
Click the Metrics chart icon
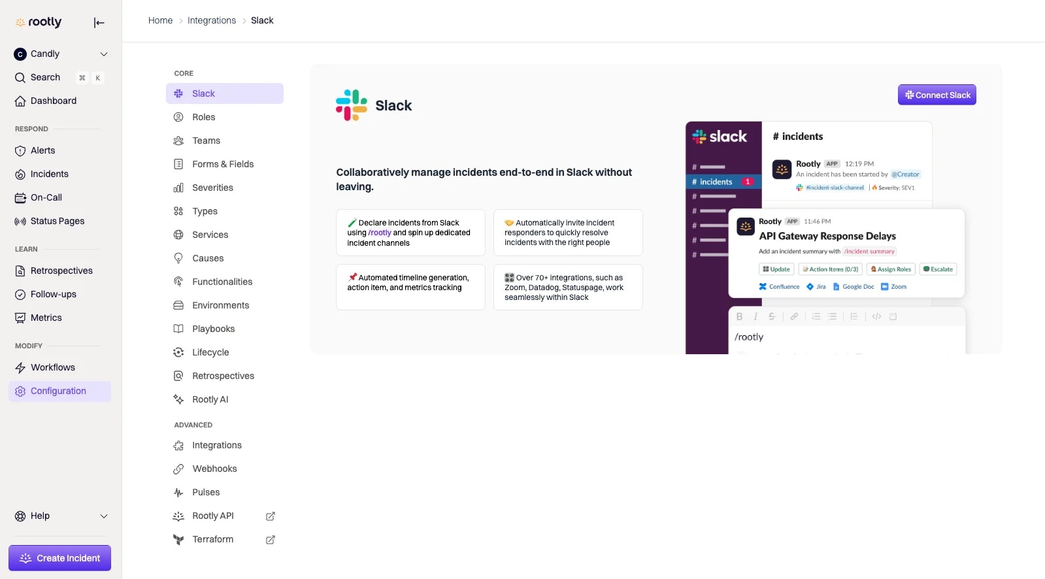pyautogui.click(x=20, y=318)
